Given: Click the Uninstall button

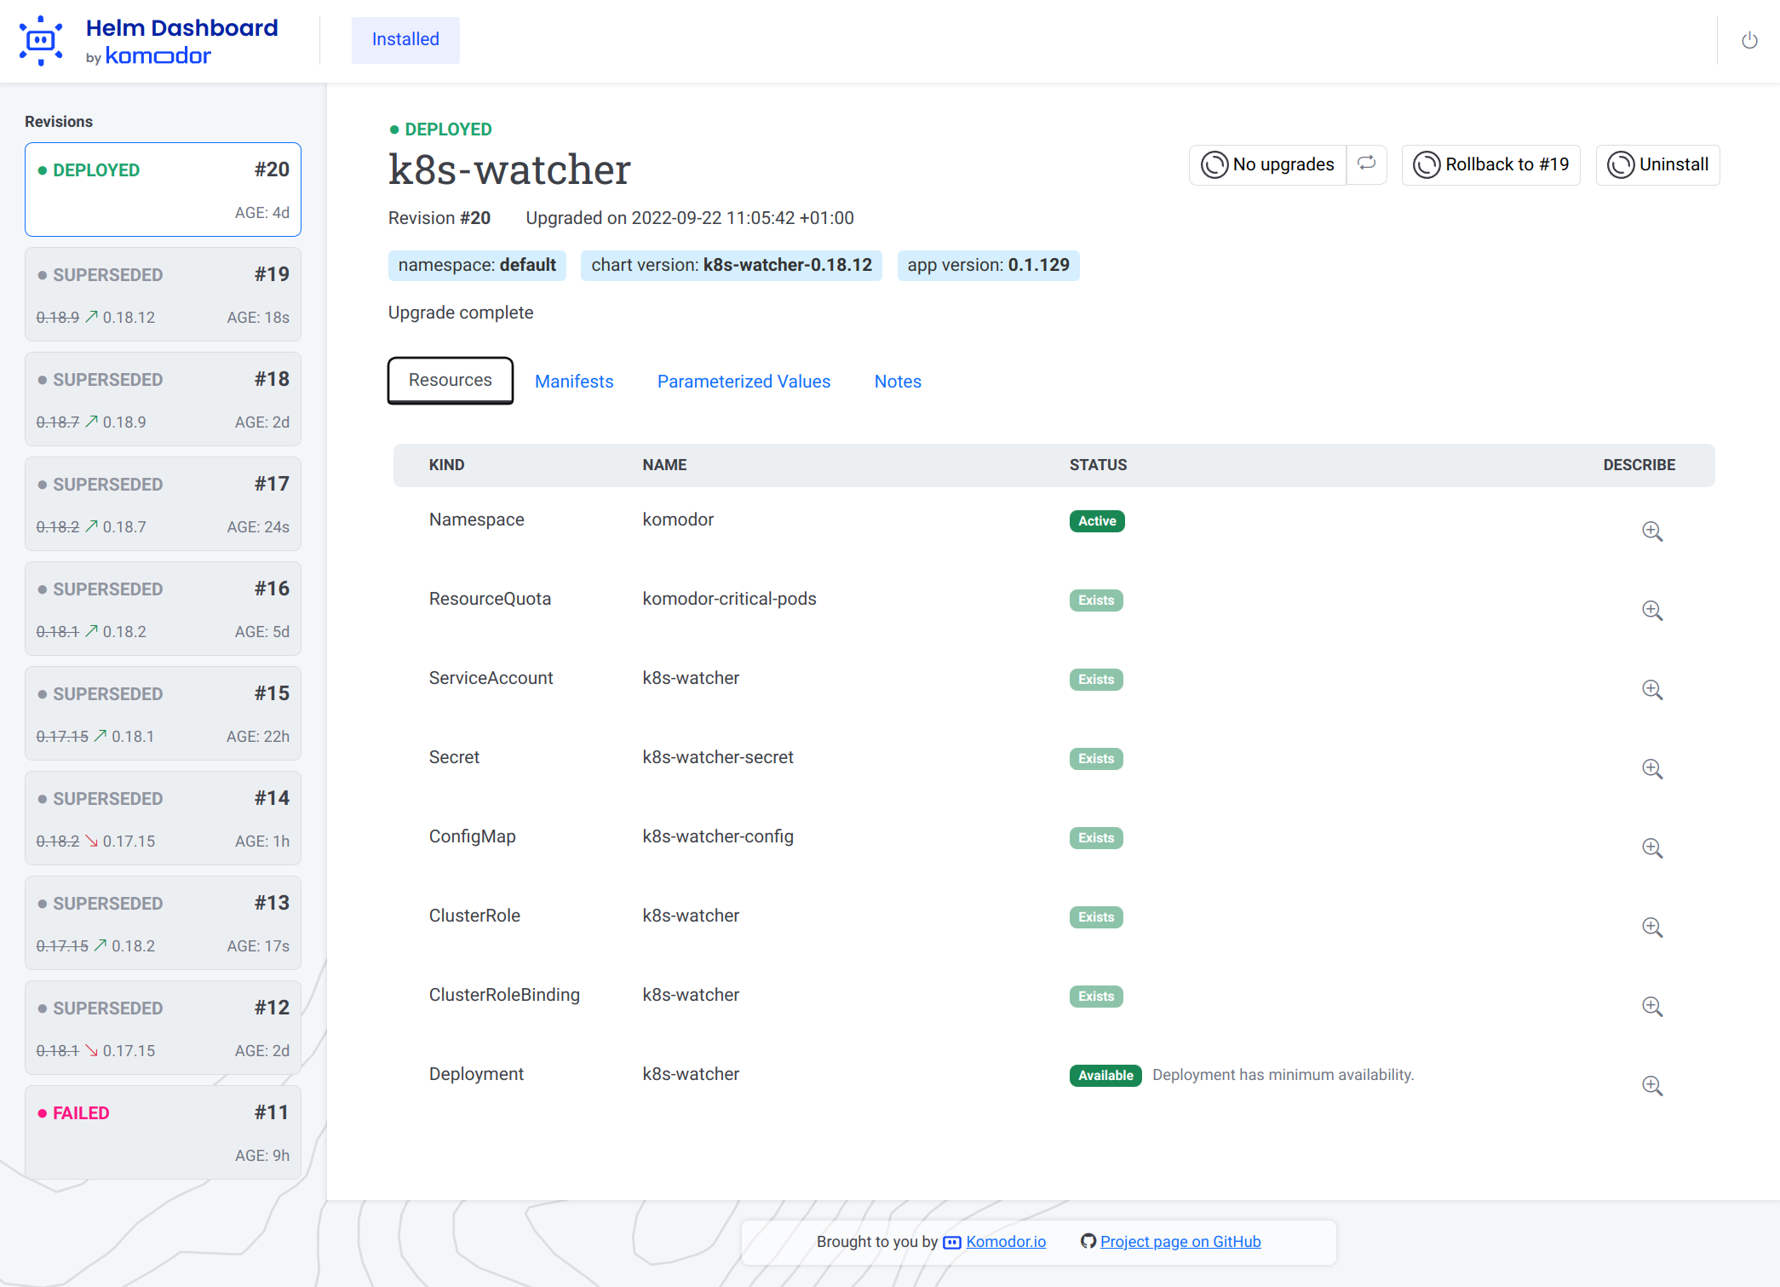Looking at the screenshot, I should pyautogui.click(x=1657, y=164).
